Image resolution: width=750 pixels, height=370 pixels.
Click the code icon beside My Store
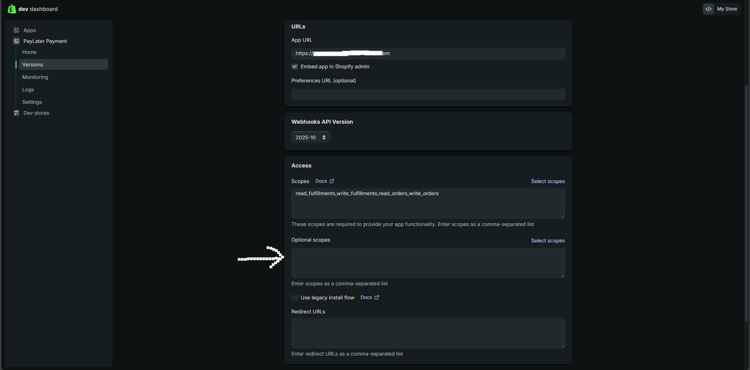(x=709, y=9)
